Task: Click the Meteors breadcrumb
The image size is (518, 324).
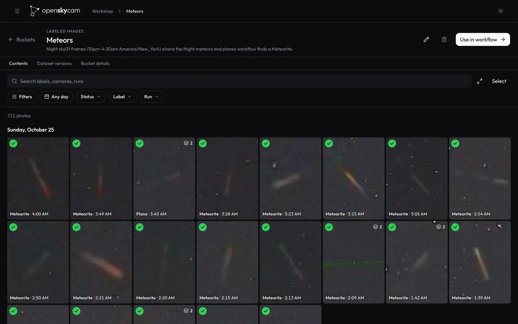Action: click(135, 11)
